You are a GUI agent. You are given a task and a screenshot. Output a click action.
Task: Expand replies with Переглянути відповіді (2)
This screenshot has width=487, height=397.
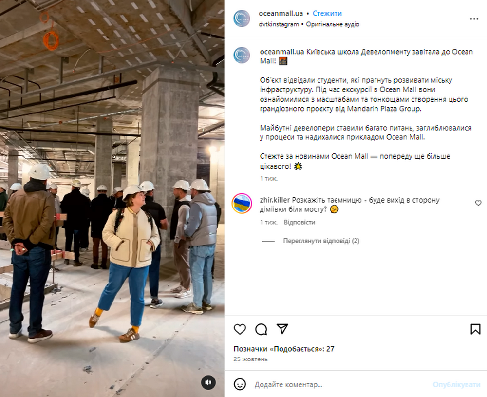point(321,241)
